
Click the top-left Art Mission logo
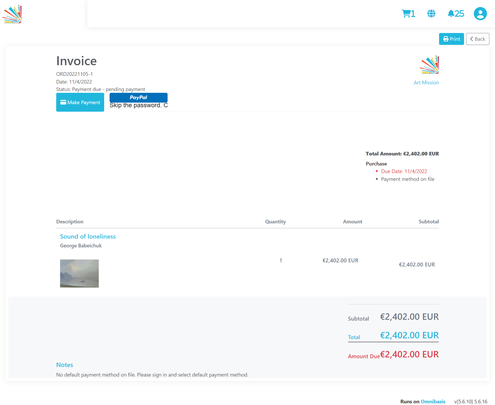coord(12,14)
